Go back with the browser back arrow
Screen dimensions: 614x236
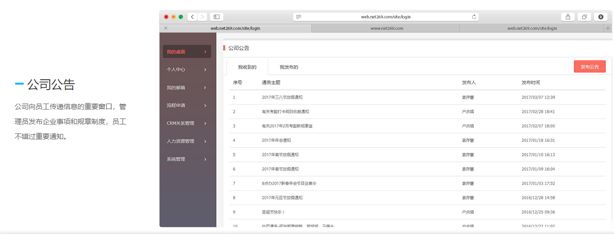coord(192,16)
